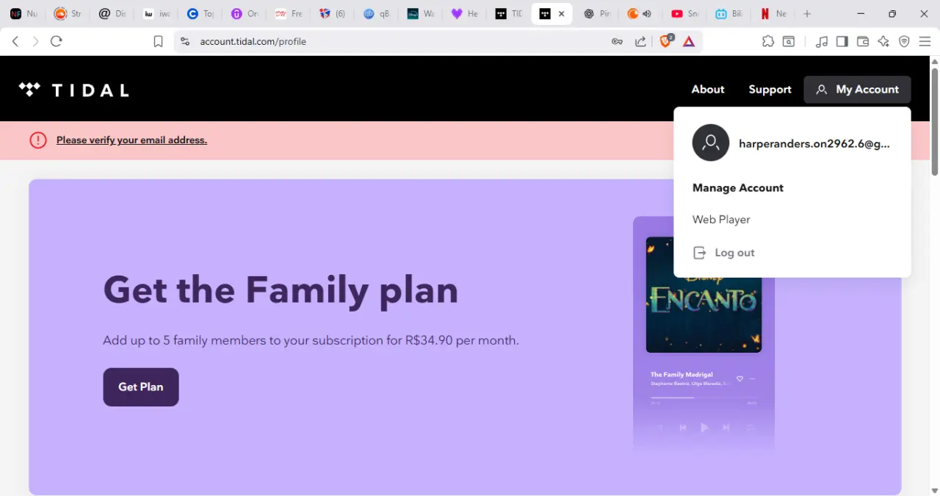Bookmark this page with bookmark icon

click(158, 42)
